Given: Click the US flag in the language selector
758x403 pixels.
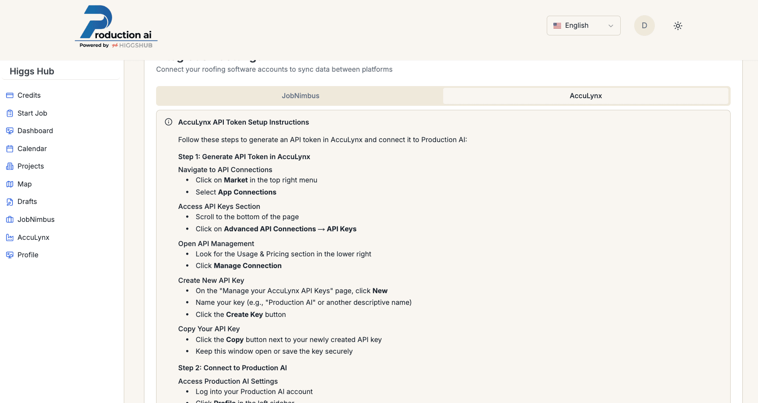Looking at the screenshot, I should coord(557,26).
